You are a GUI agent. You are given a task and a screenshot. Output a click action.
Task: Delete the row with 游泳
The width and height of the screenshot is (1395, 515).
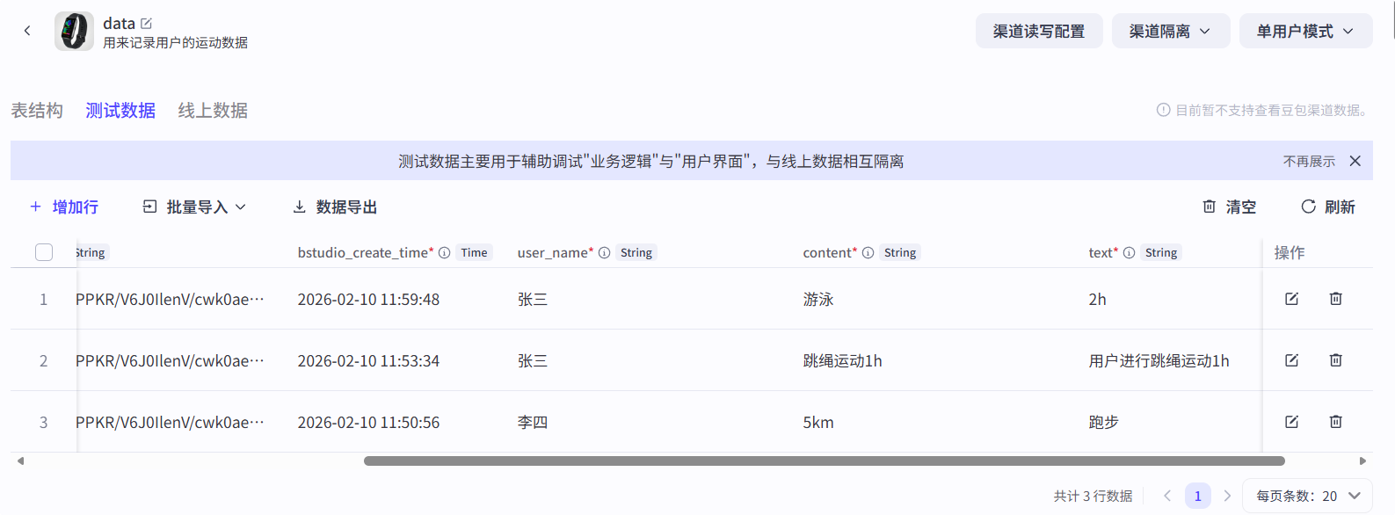tap(1335, 299)
